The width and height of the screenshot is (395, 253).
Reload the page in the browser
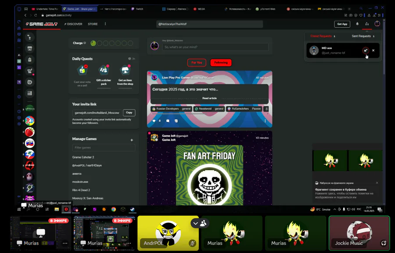[x=36, y=15]
